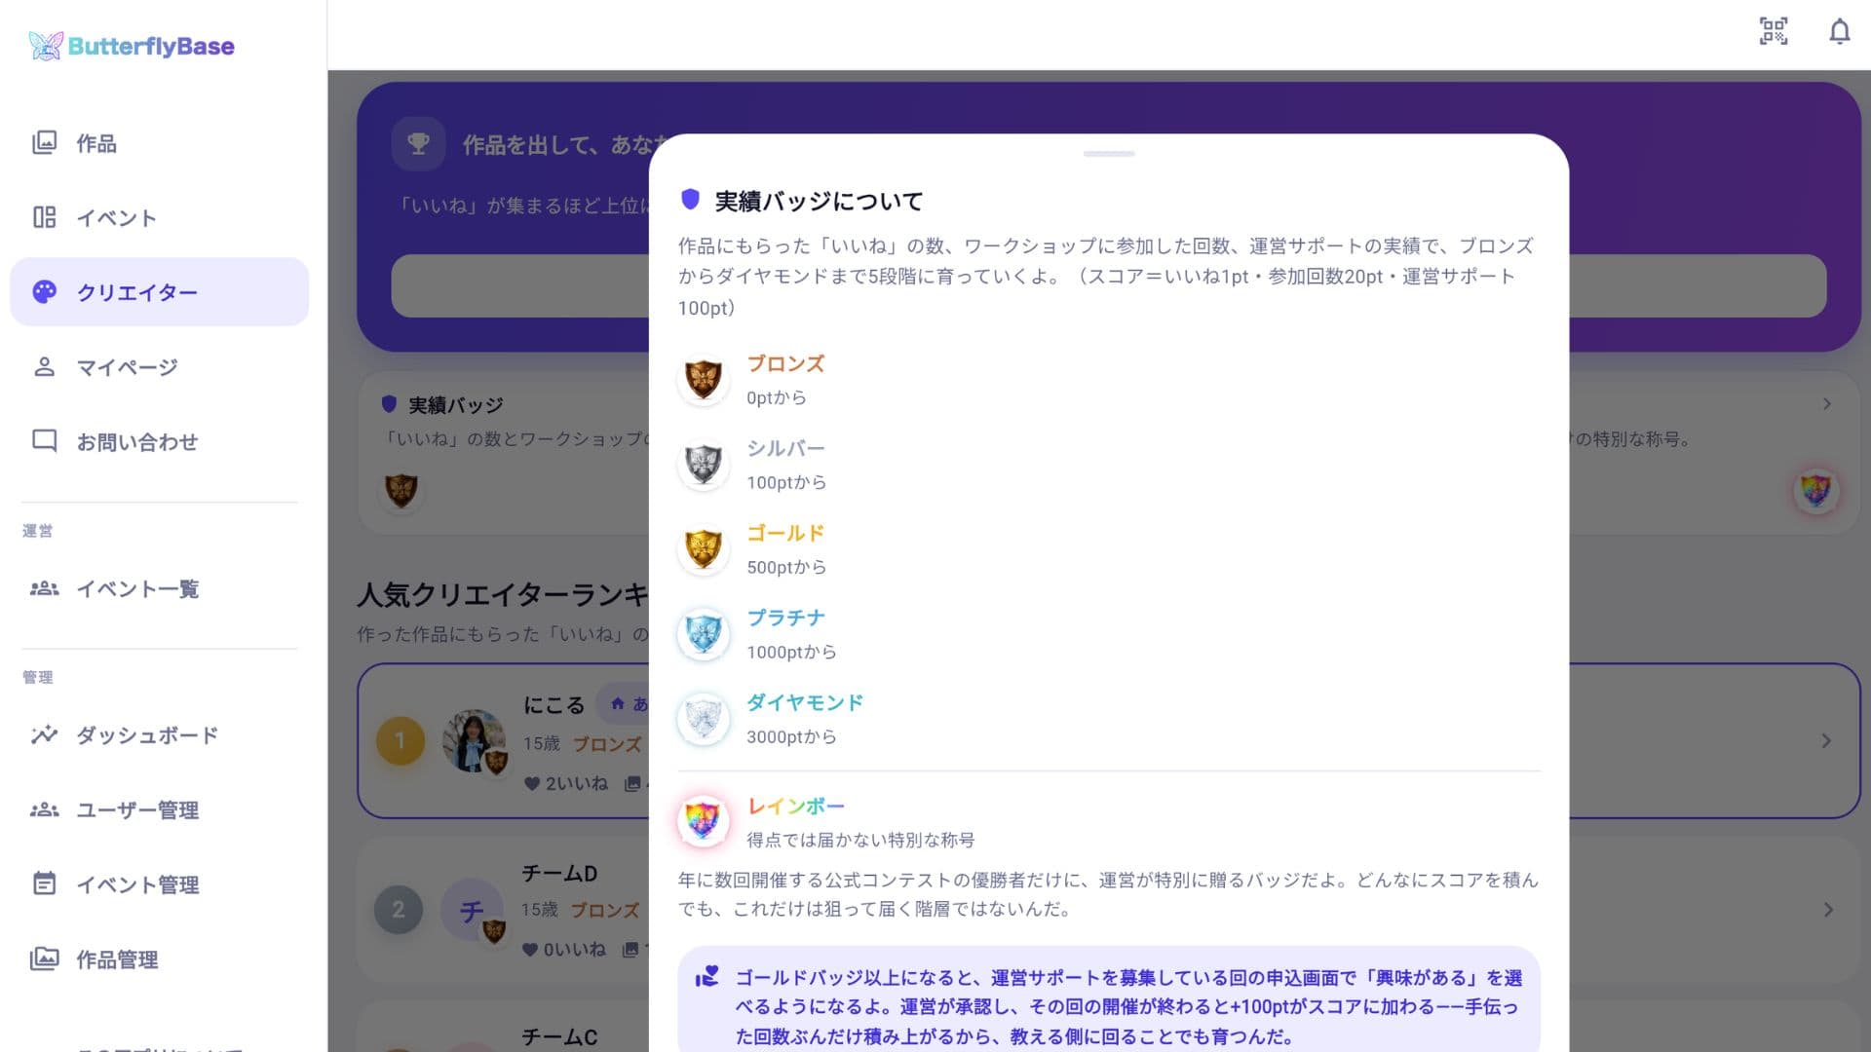1871x1052 pixels.
Task: Click チームD avatar circle
Action: pos(473,910)
